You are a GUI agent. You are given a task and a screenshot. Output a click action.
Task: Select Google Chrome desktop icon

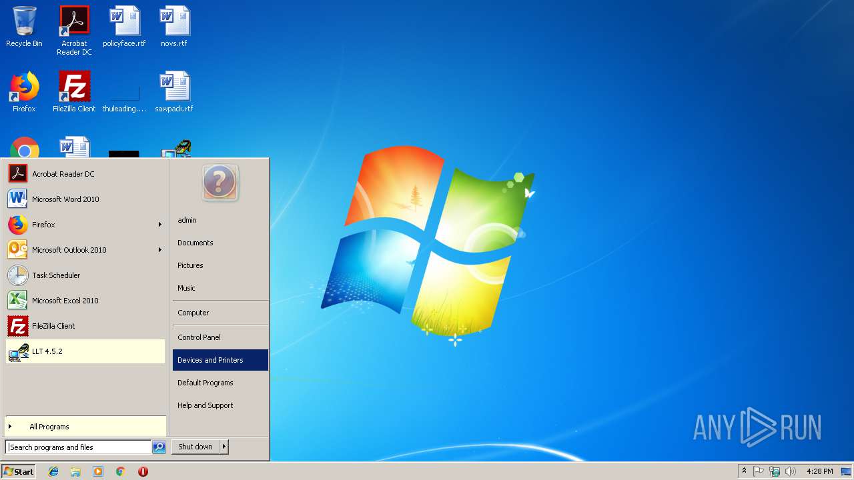point(25,148)
